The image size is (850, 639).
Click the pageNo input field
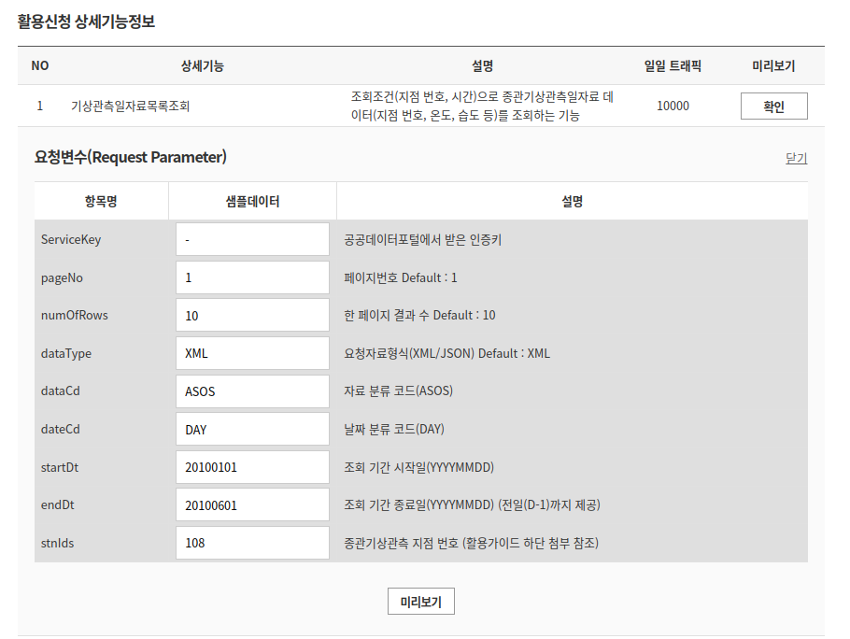252,277
